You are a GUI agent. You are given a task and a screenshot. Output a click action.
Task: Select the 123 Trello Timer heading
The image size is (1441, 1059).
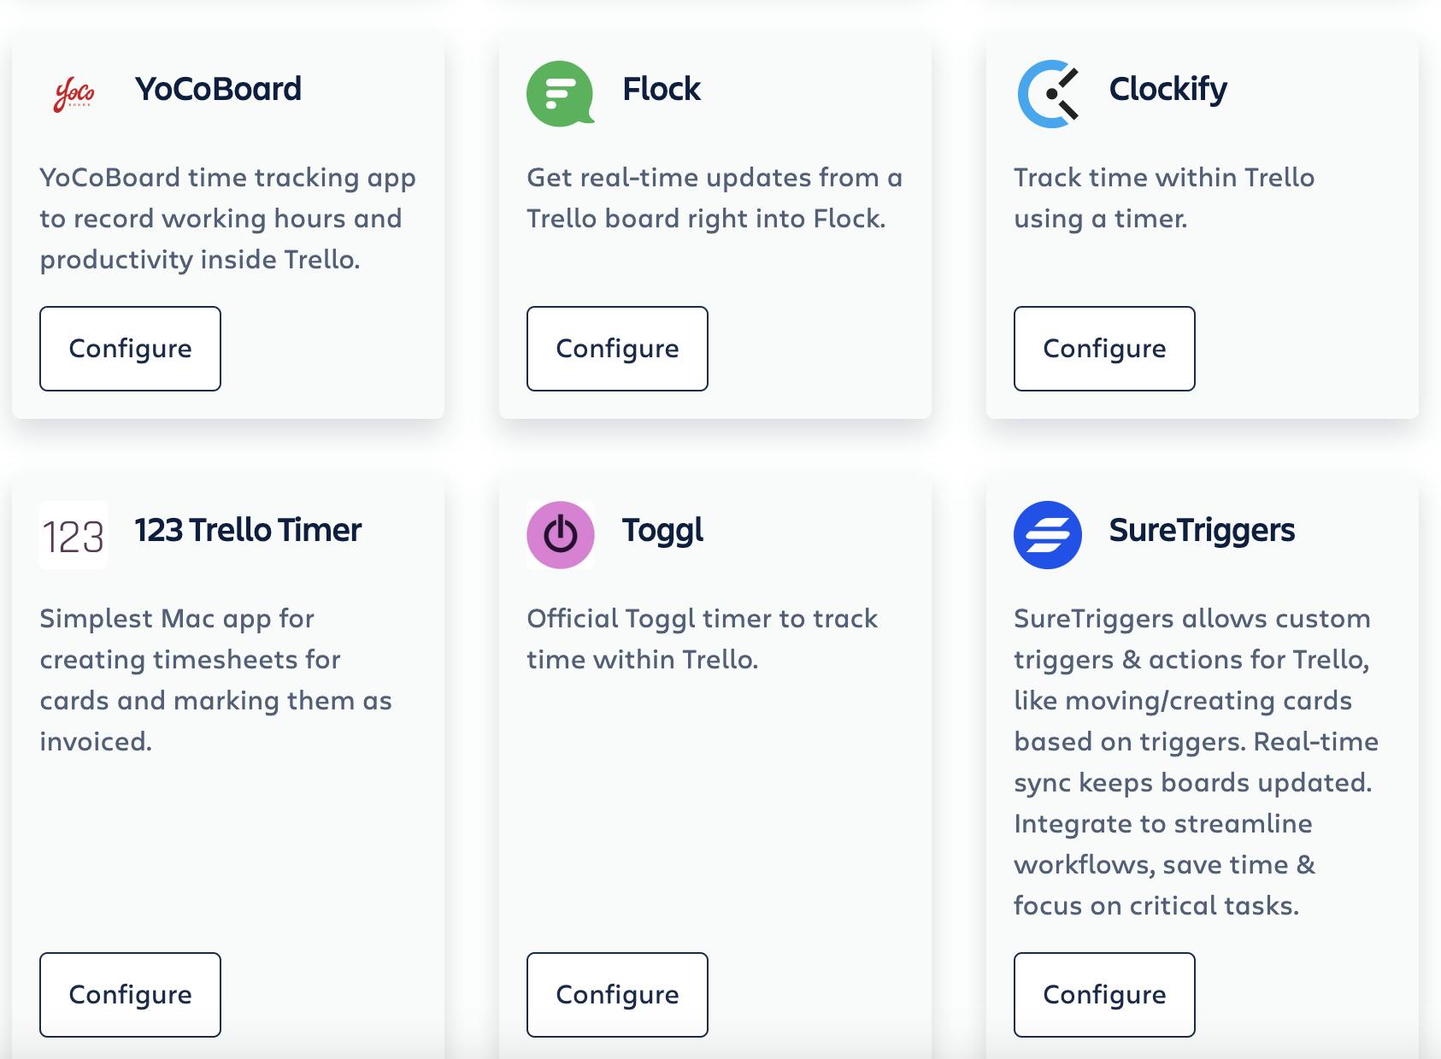(x=248, y=530)
